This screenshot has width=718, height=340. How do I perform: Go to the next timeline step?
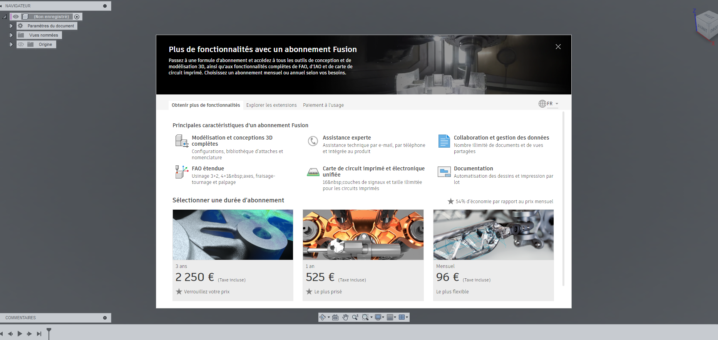(x=29, y=333)
